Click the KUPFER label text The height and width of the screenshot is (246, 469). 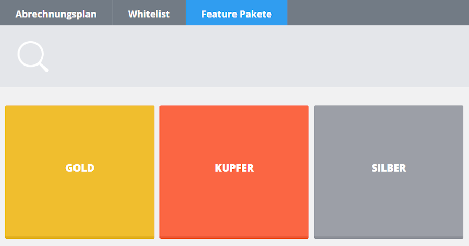point(234,168)
